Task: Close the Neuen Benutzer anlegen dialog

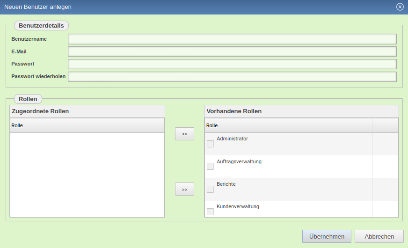Action: (x=400, y=7)
